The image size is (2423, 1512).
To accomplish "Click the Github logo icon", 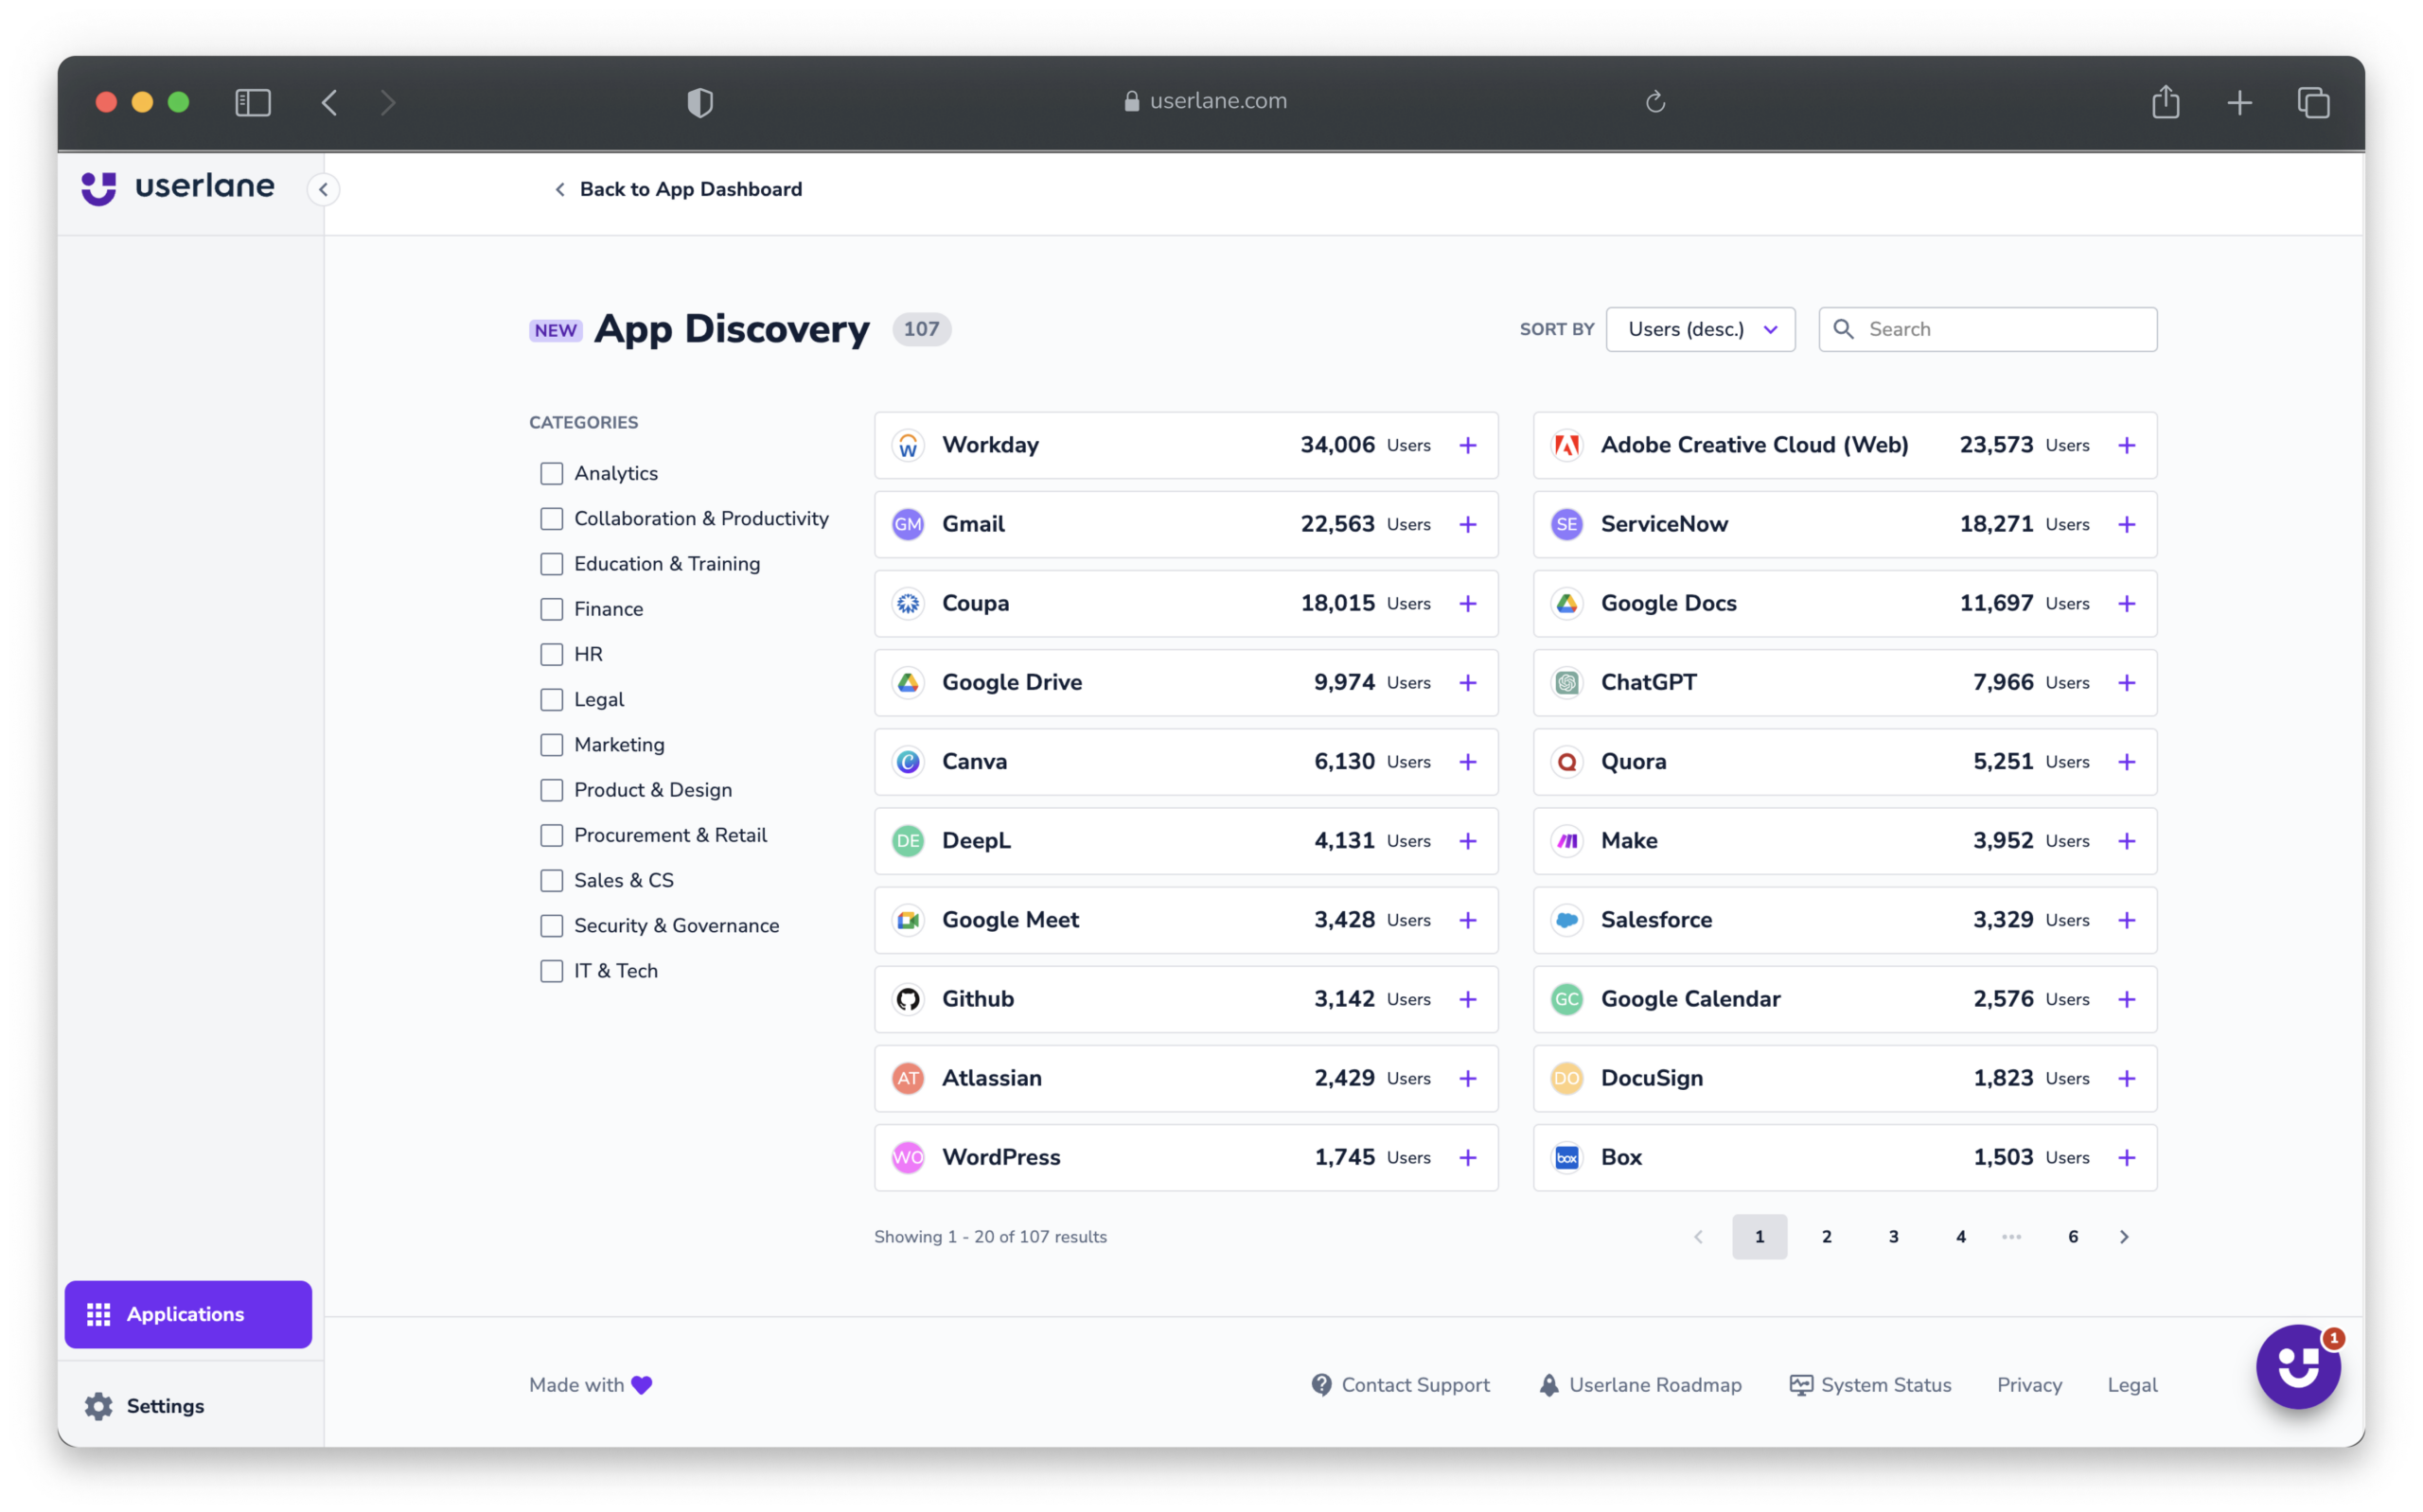I will pos(907,998).
